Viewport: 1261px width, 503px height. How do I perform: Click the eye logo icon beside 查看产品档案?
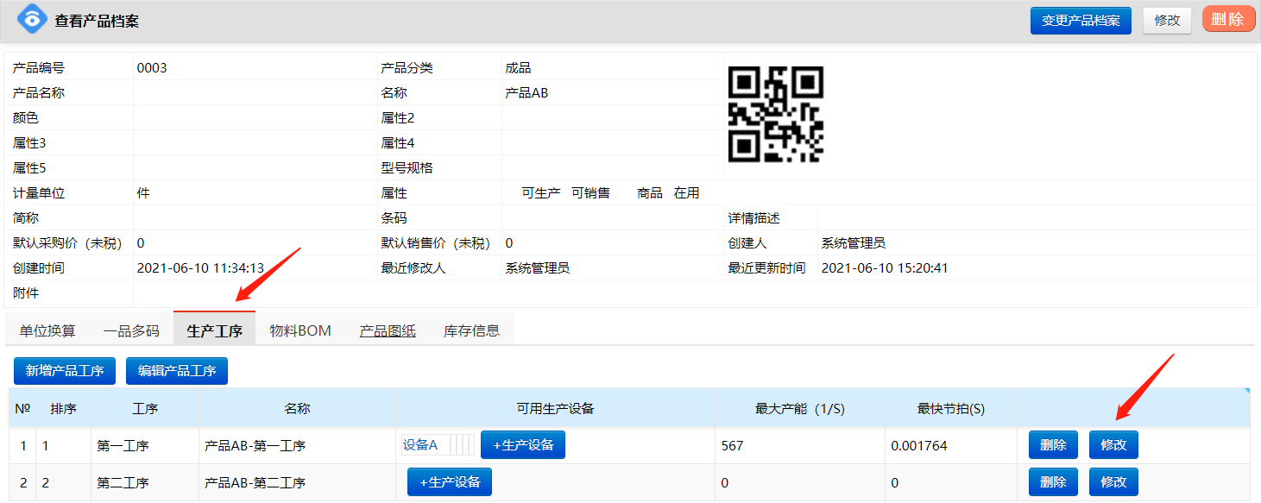point(32,19)
